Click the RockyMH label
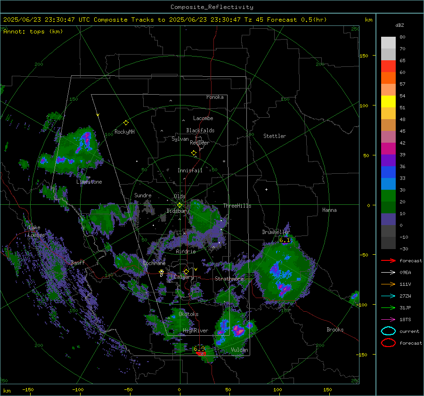The image size is (424, 396). (124, 132)
